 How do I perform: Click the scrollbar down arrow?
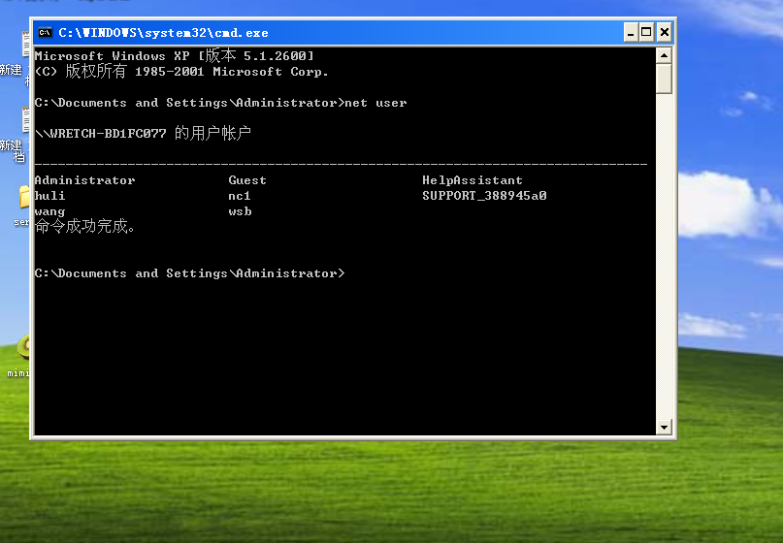(x=664, y=427)
